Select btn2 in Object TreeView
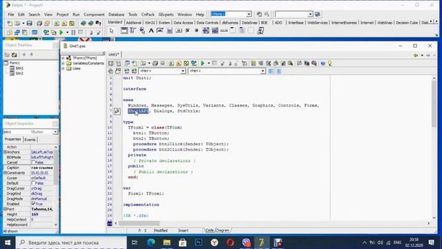 click(x=19, y=73)
